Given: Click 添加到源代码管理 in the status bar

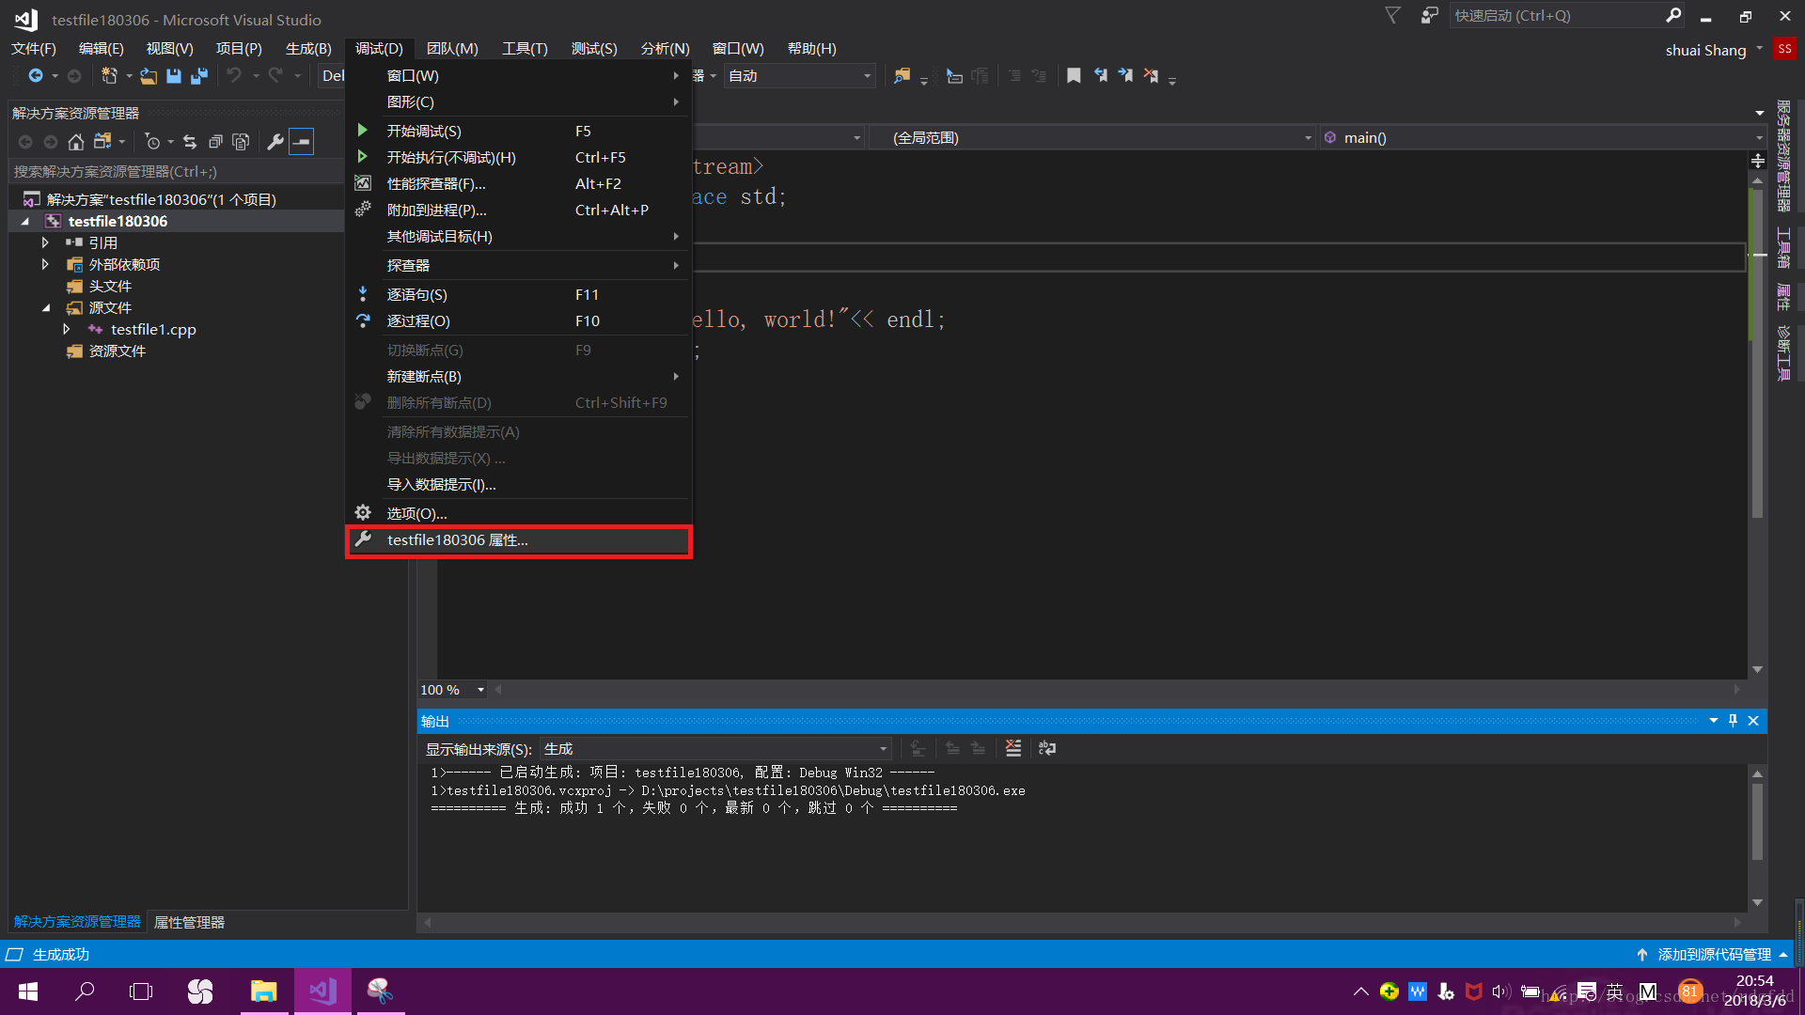Looking at the screenshot, I should [1714, 954].
